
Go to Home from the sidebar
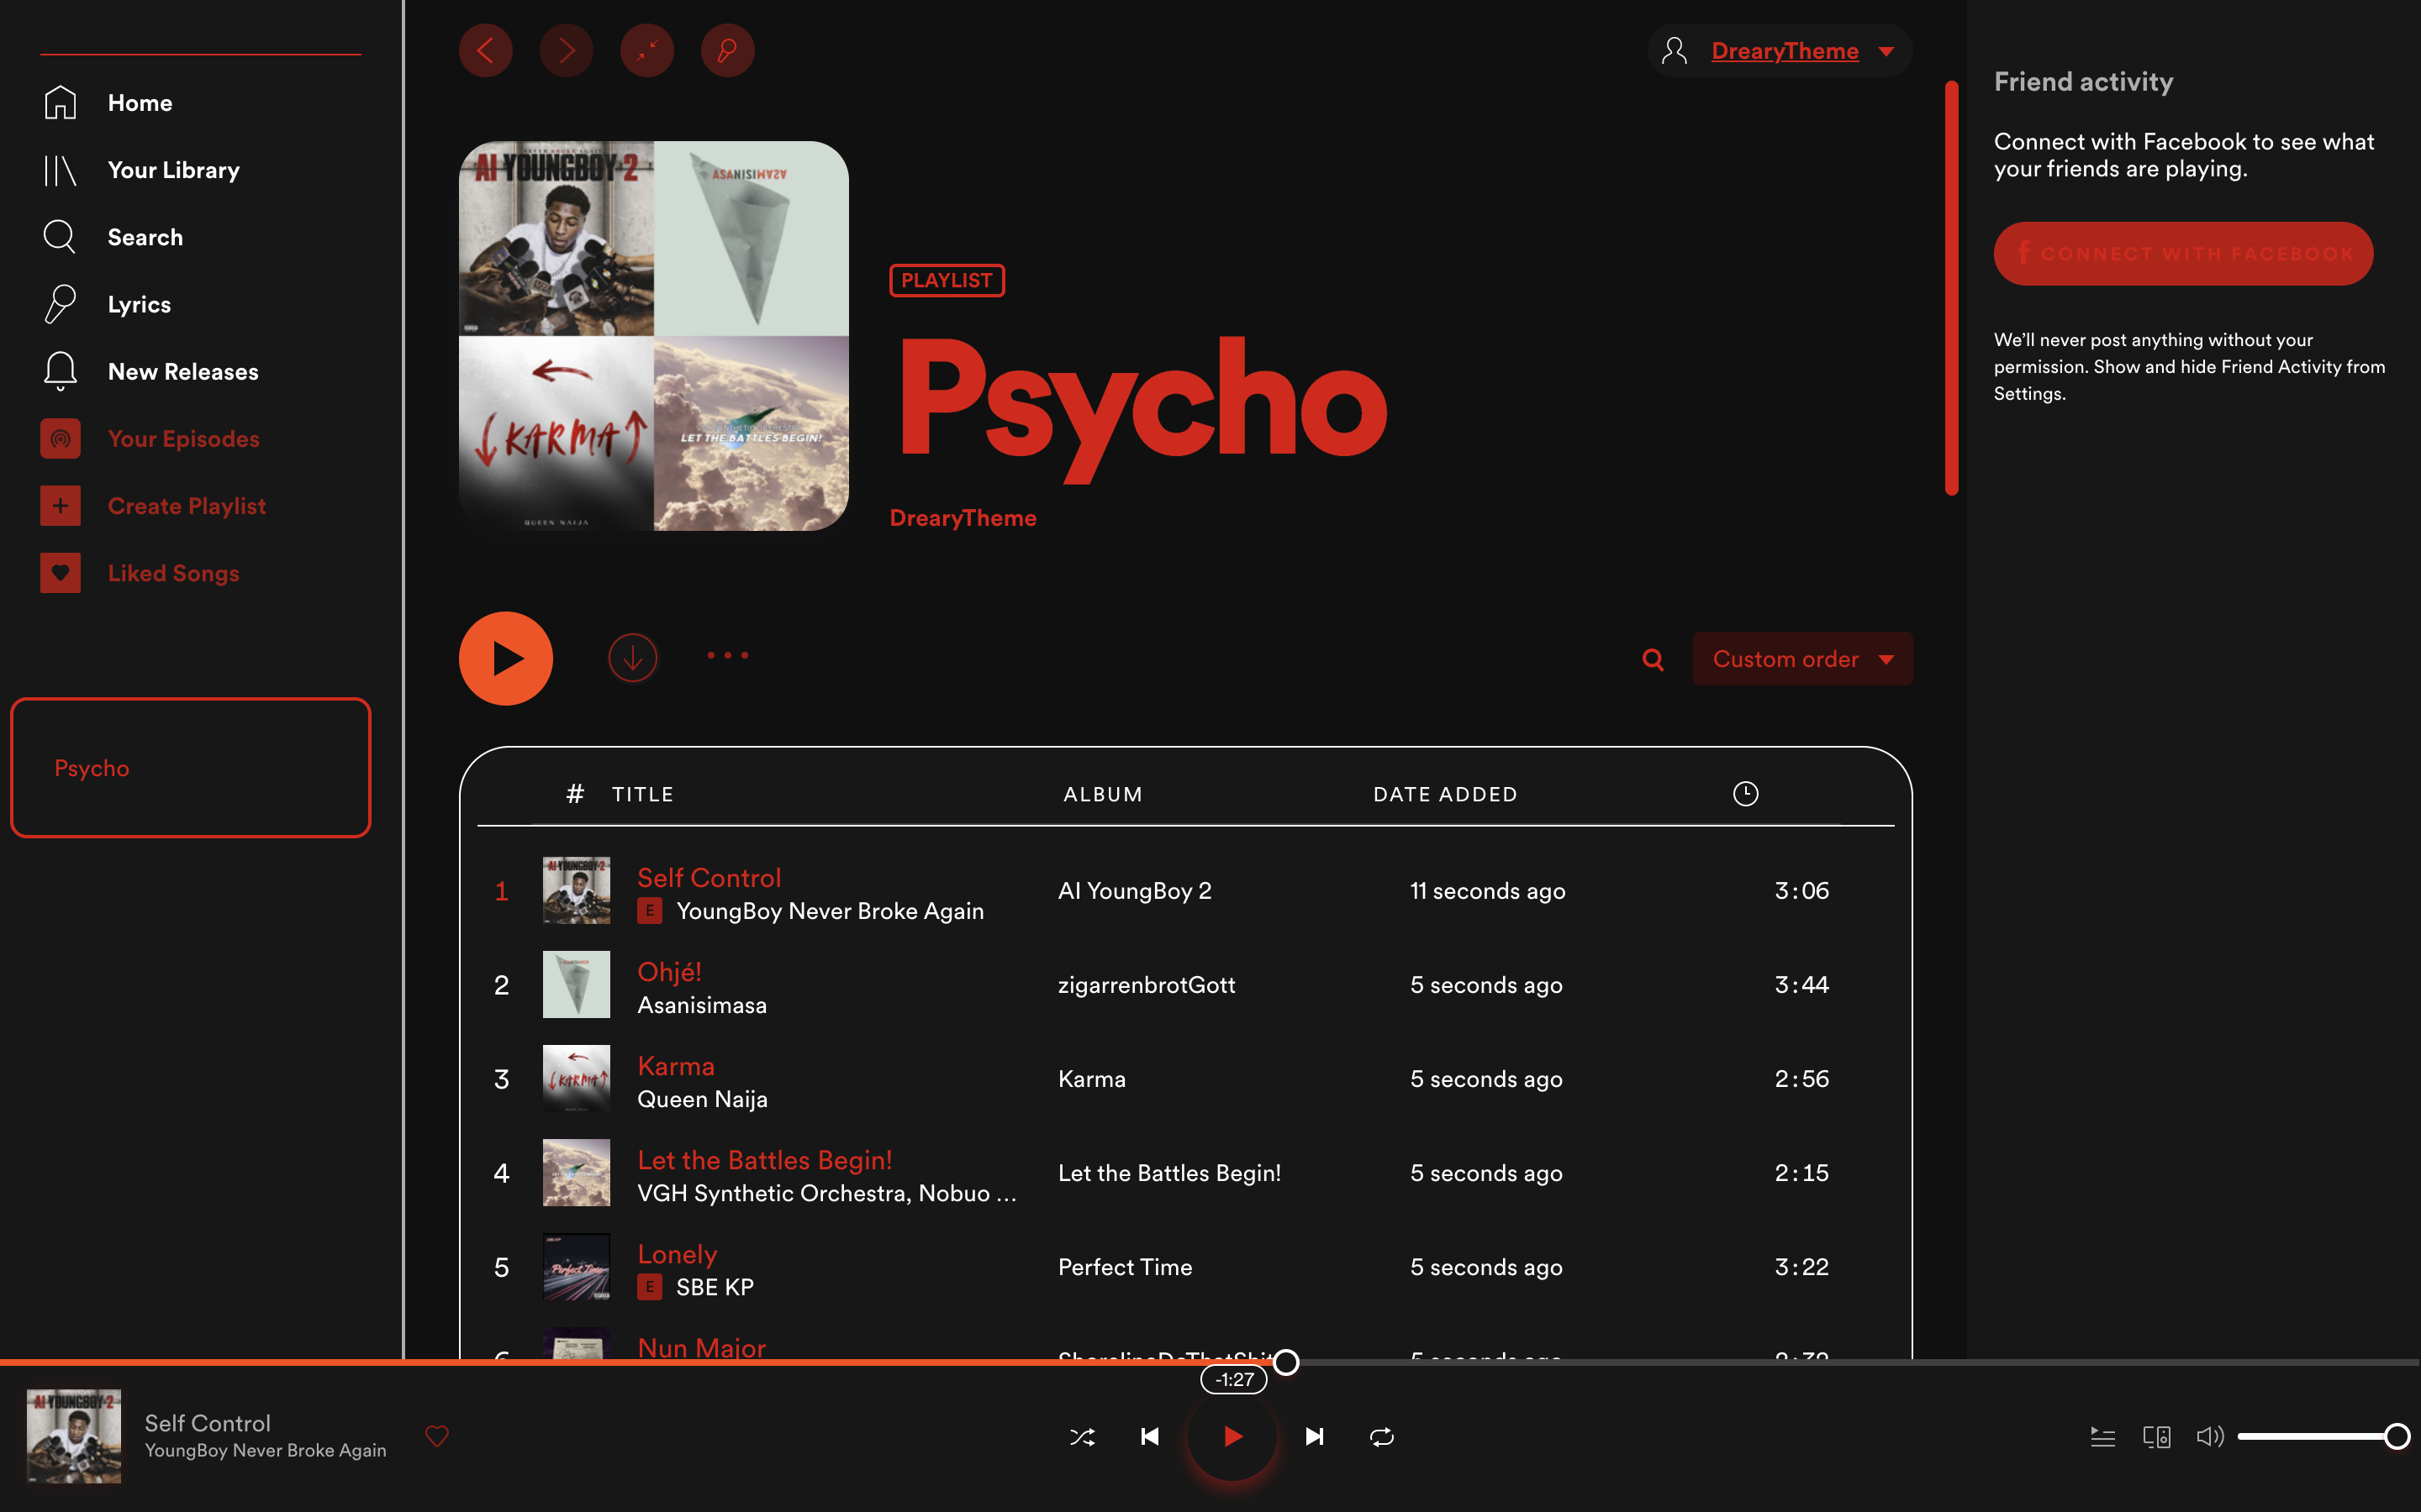click(140, 102)
